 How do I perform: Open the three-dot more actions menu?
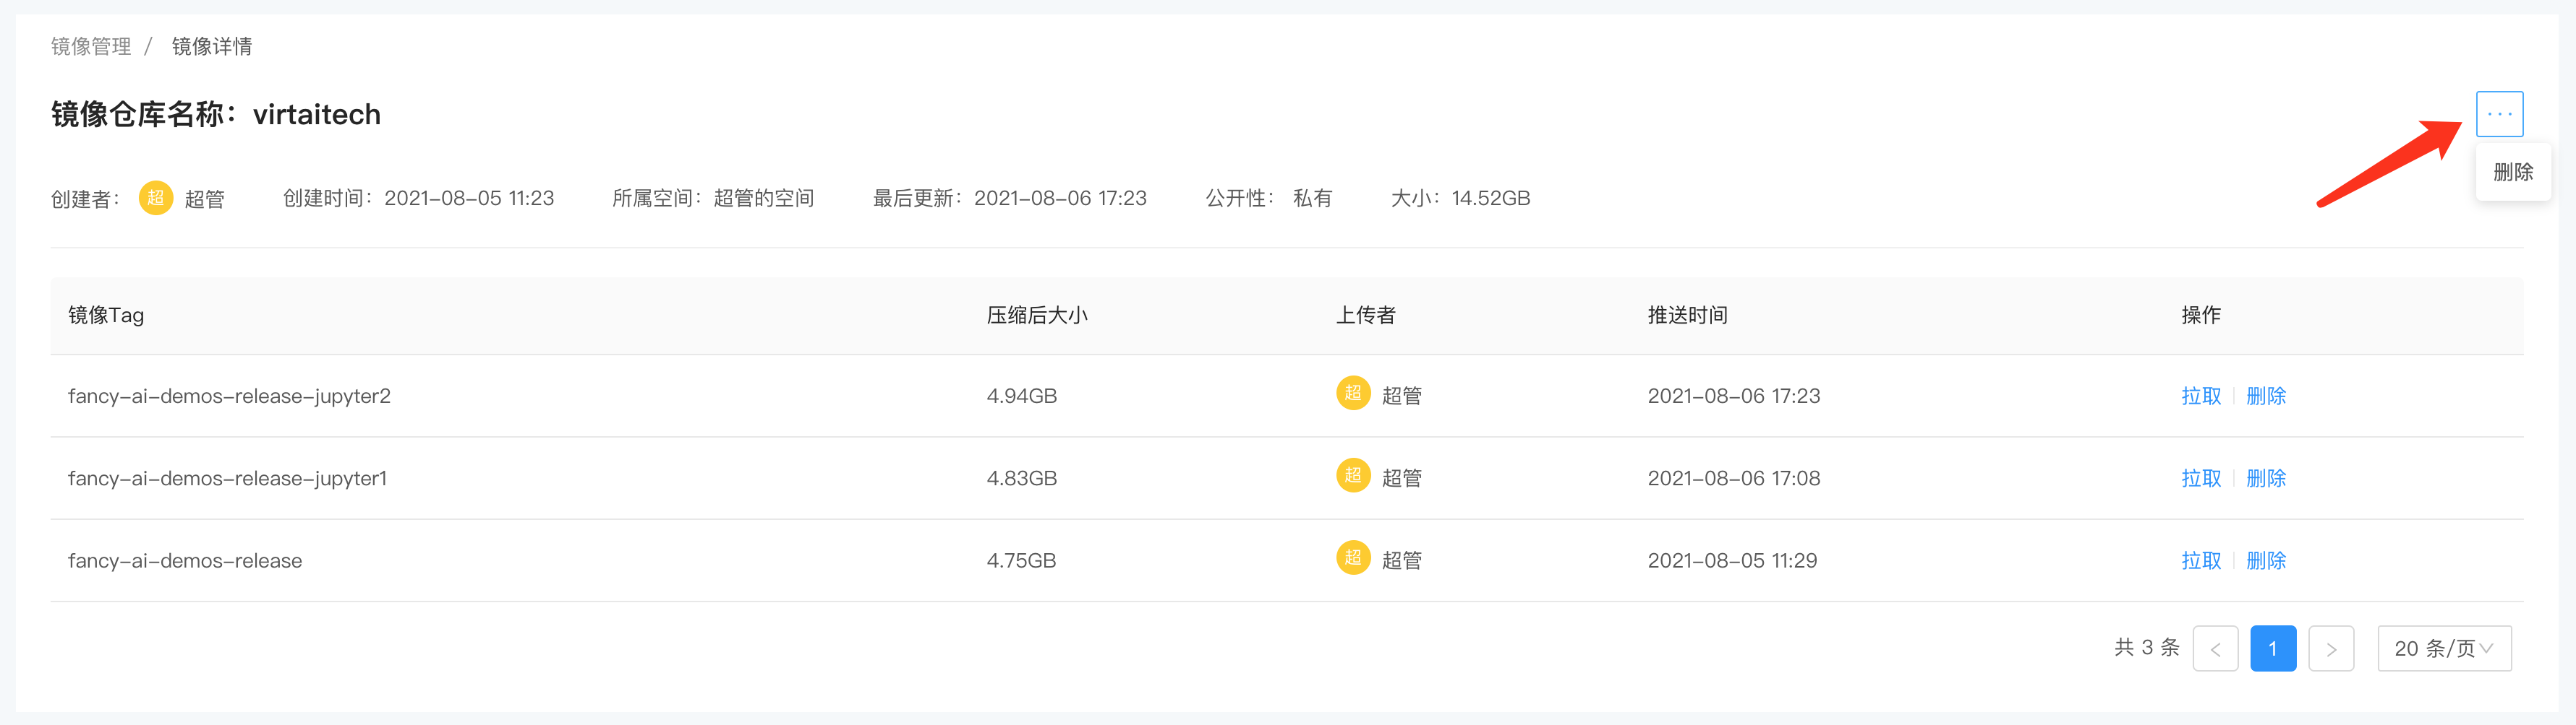(x=2498, y=114)
